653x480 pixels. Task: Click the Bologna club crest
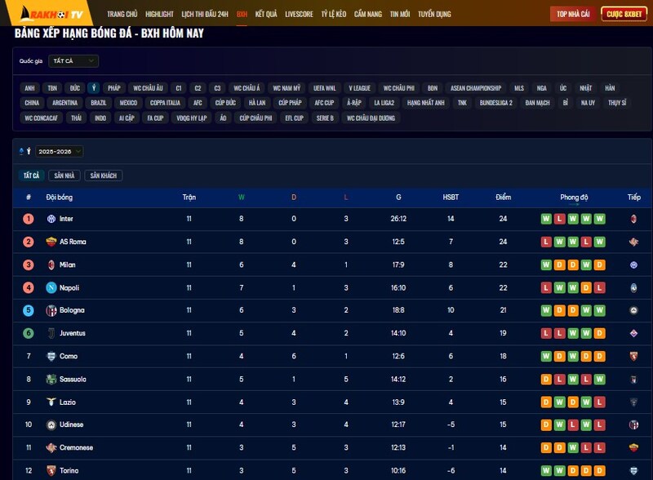pyautogui.click(x=51, y=310)
